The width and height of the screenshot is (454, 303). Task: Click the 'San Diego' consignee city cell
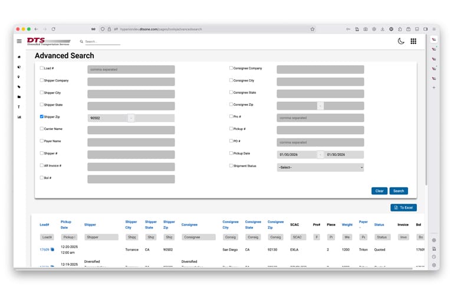pyautogui.click(x=230, y=250)
